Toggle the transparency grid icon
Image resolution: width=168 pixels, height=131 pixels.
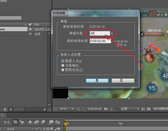pyautogui.click(x=149, y=109)
